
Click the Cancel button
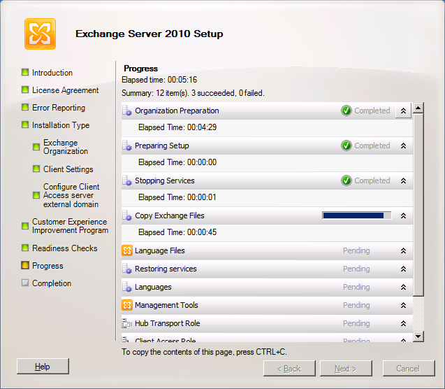click(x=408, y=368)
